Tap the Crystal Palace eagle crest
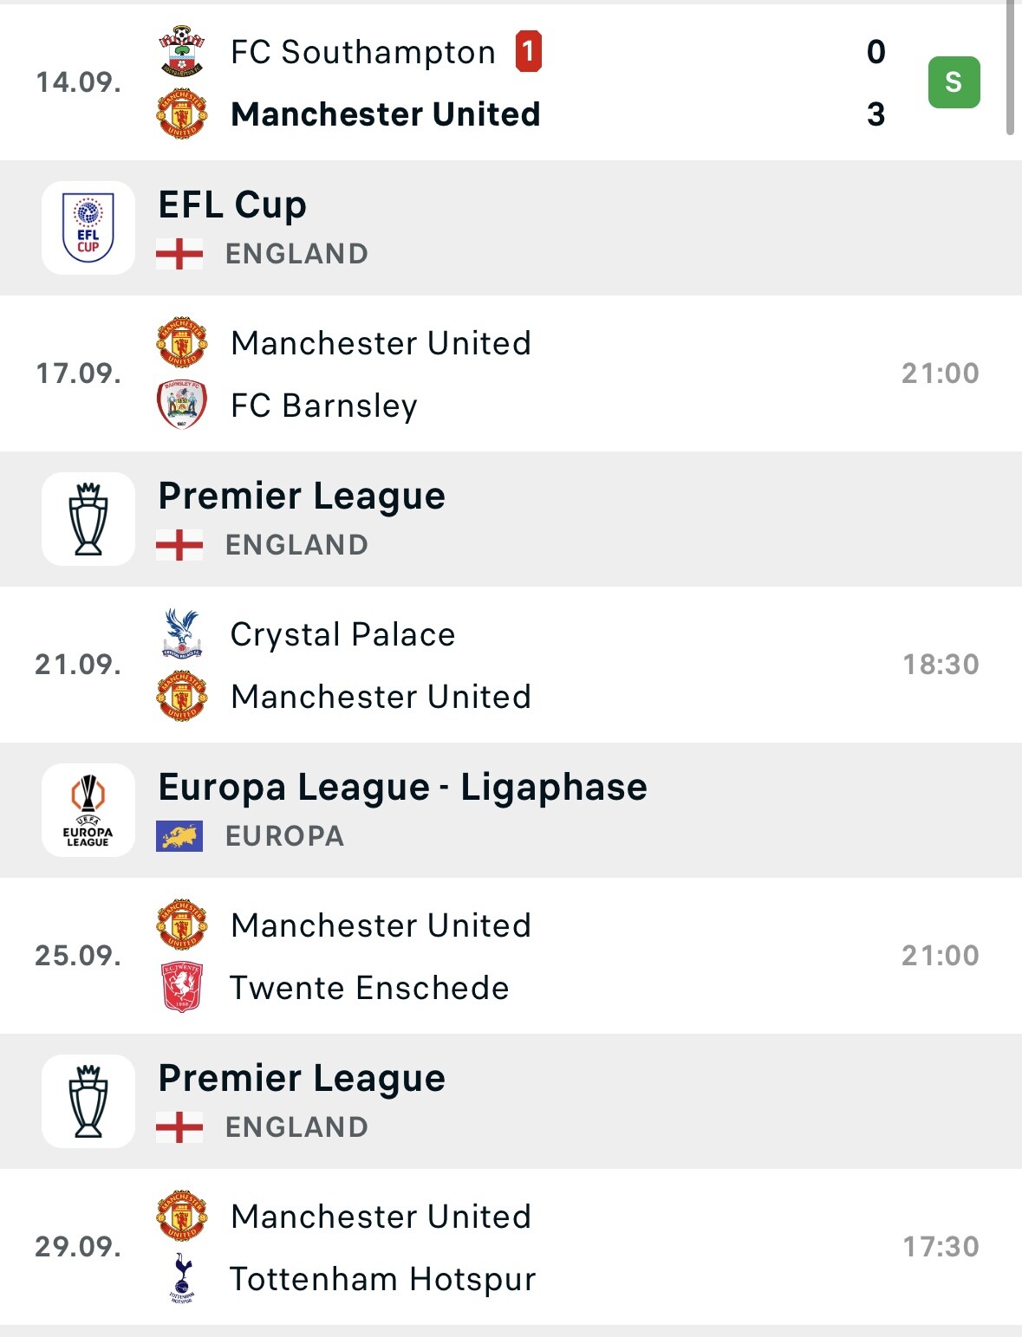 (181, 633)
